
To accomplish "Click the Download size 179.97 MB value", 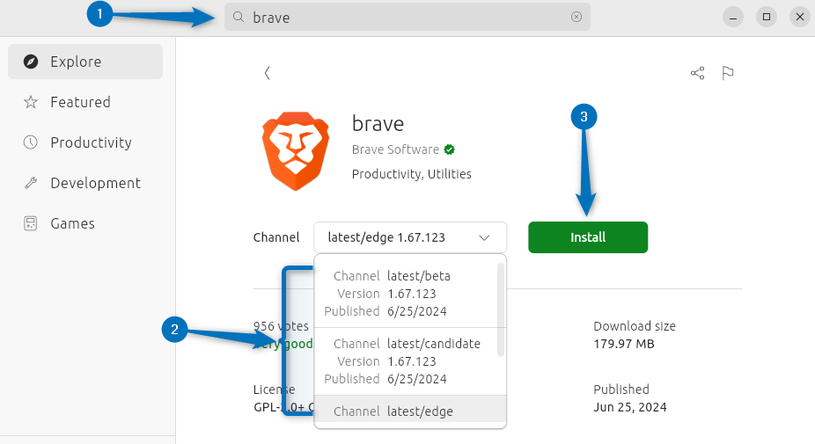I will [x=624, y=344].
